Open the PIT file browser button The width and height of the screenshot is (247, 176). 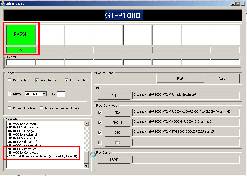tap(114, 96)
